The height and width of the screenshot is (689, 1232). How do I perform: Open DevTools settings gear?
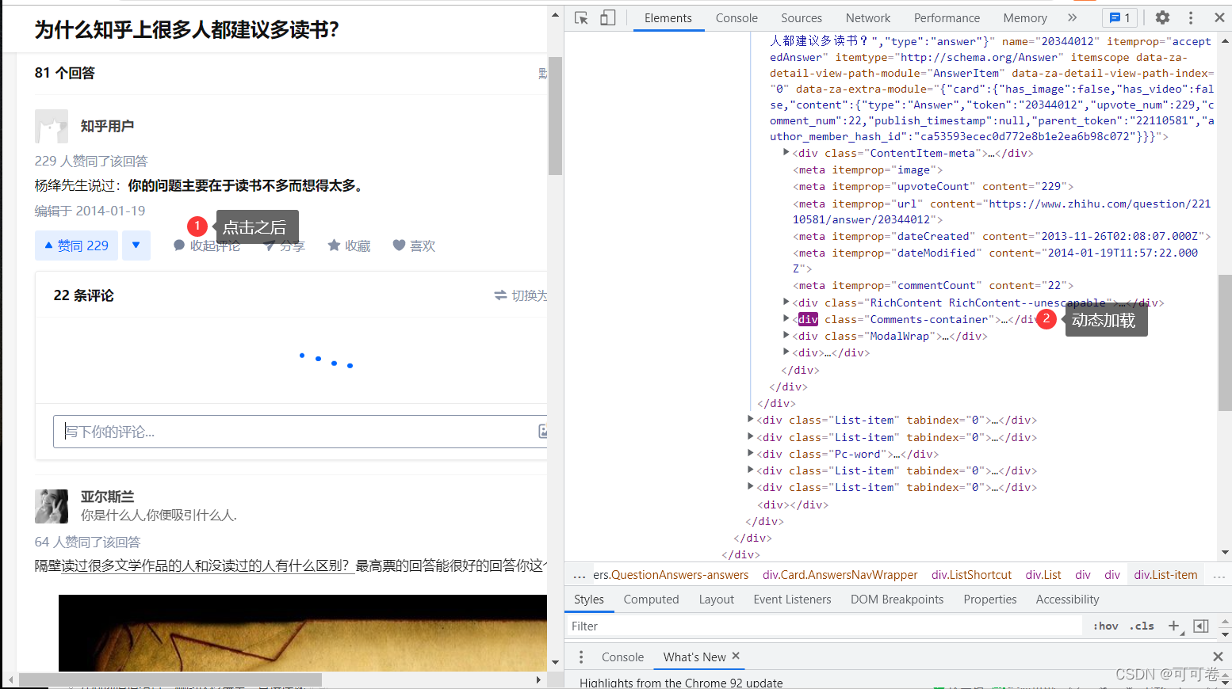(x=1162, y=17)
